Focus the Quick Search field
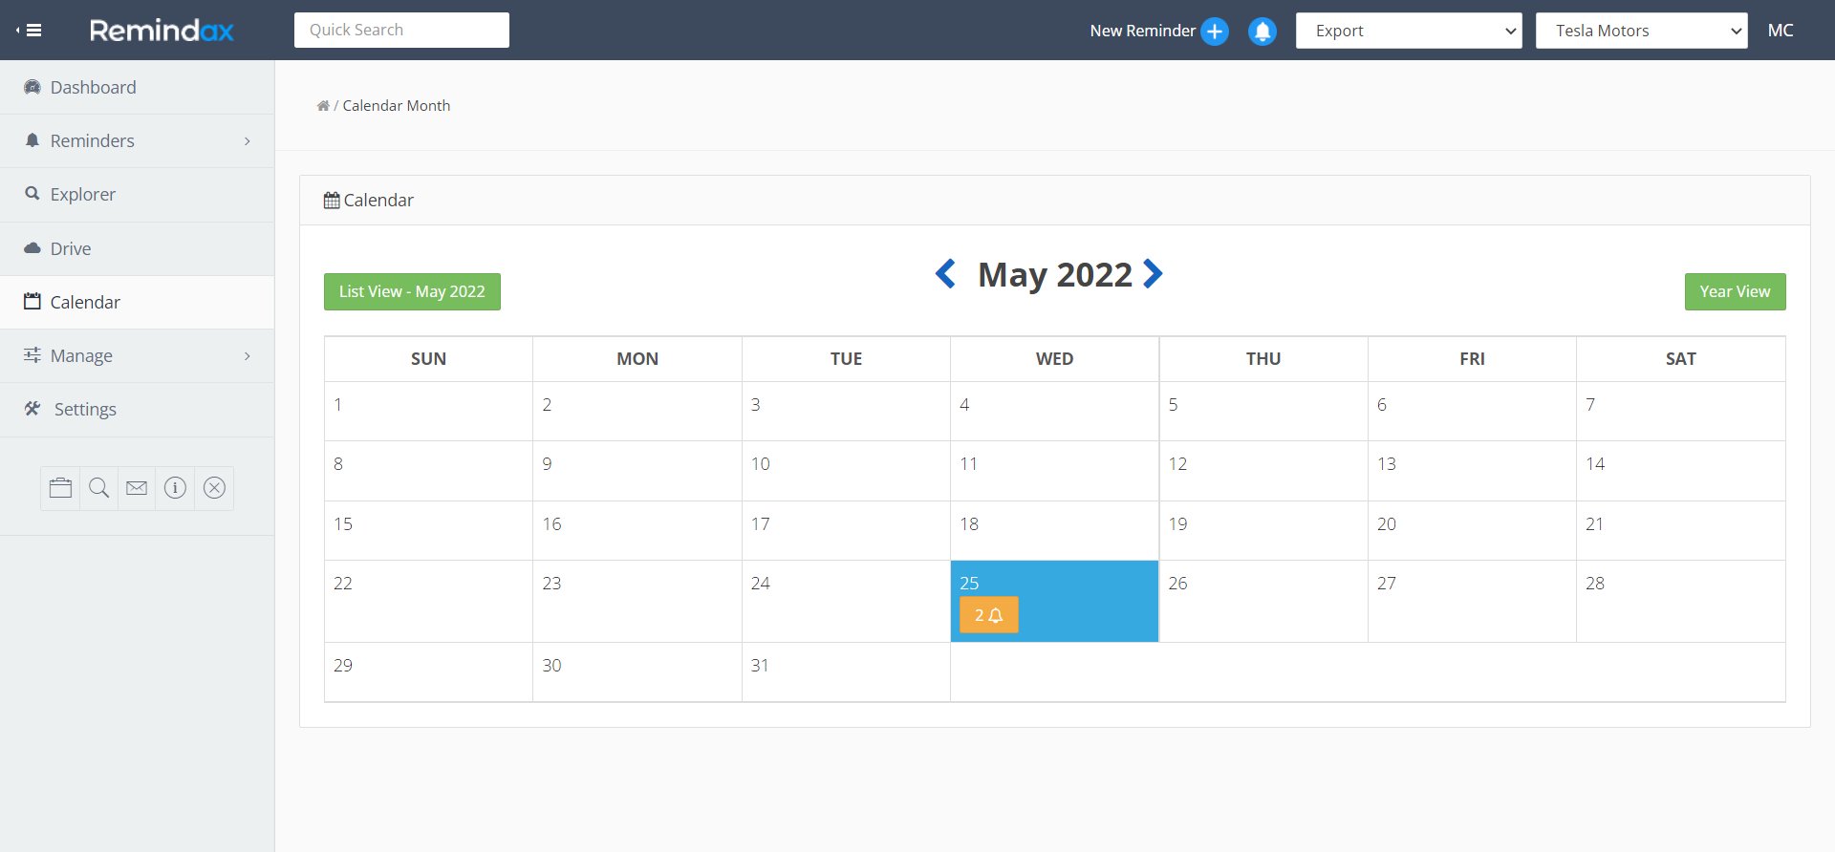Viewport: 1835px width, 852px height. [401, 31]
